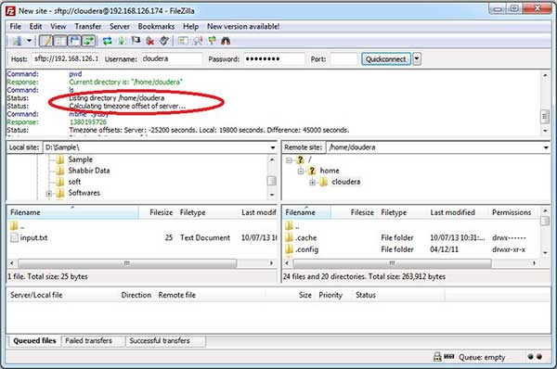Toggle synchronized browsing
Viewport: 557px width, 369px height.
tap(212, 41)
